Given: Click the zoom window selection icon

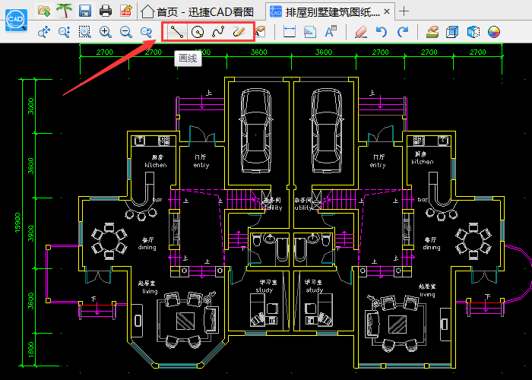Looking at the screenshot, I should tap(84, 32).
